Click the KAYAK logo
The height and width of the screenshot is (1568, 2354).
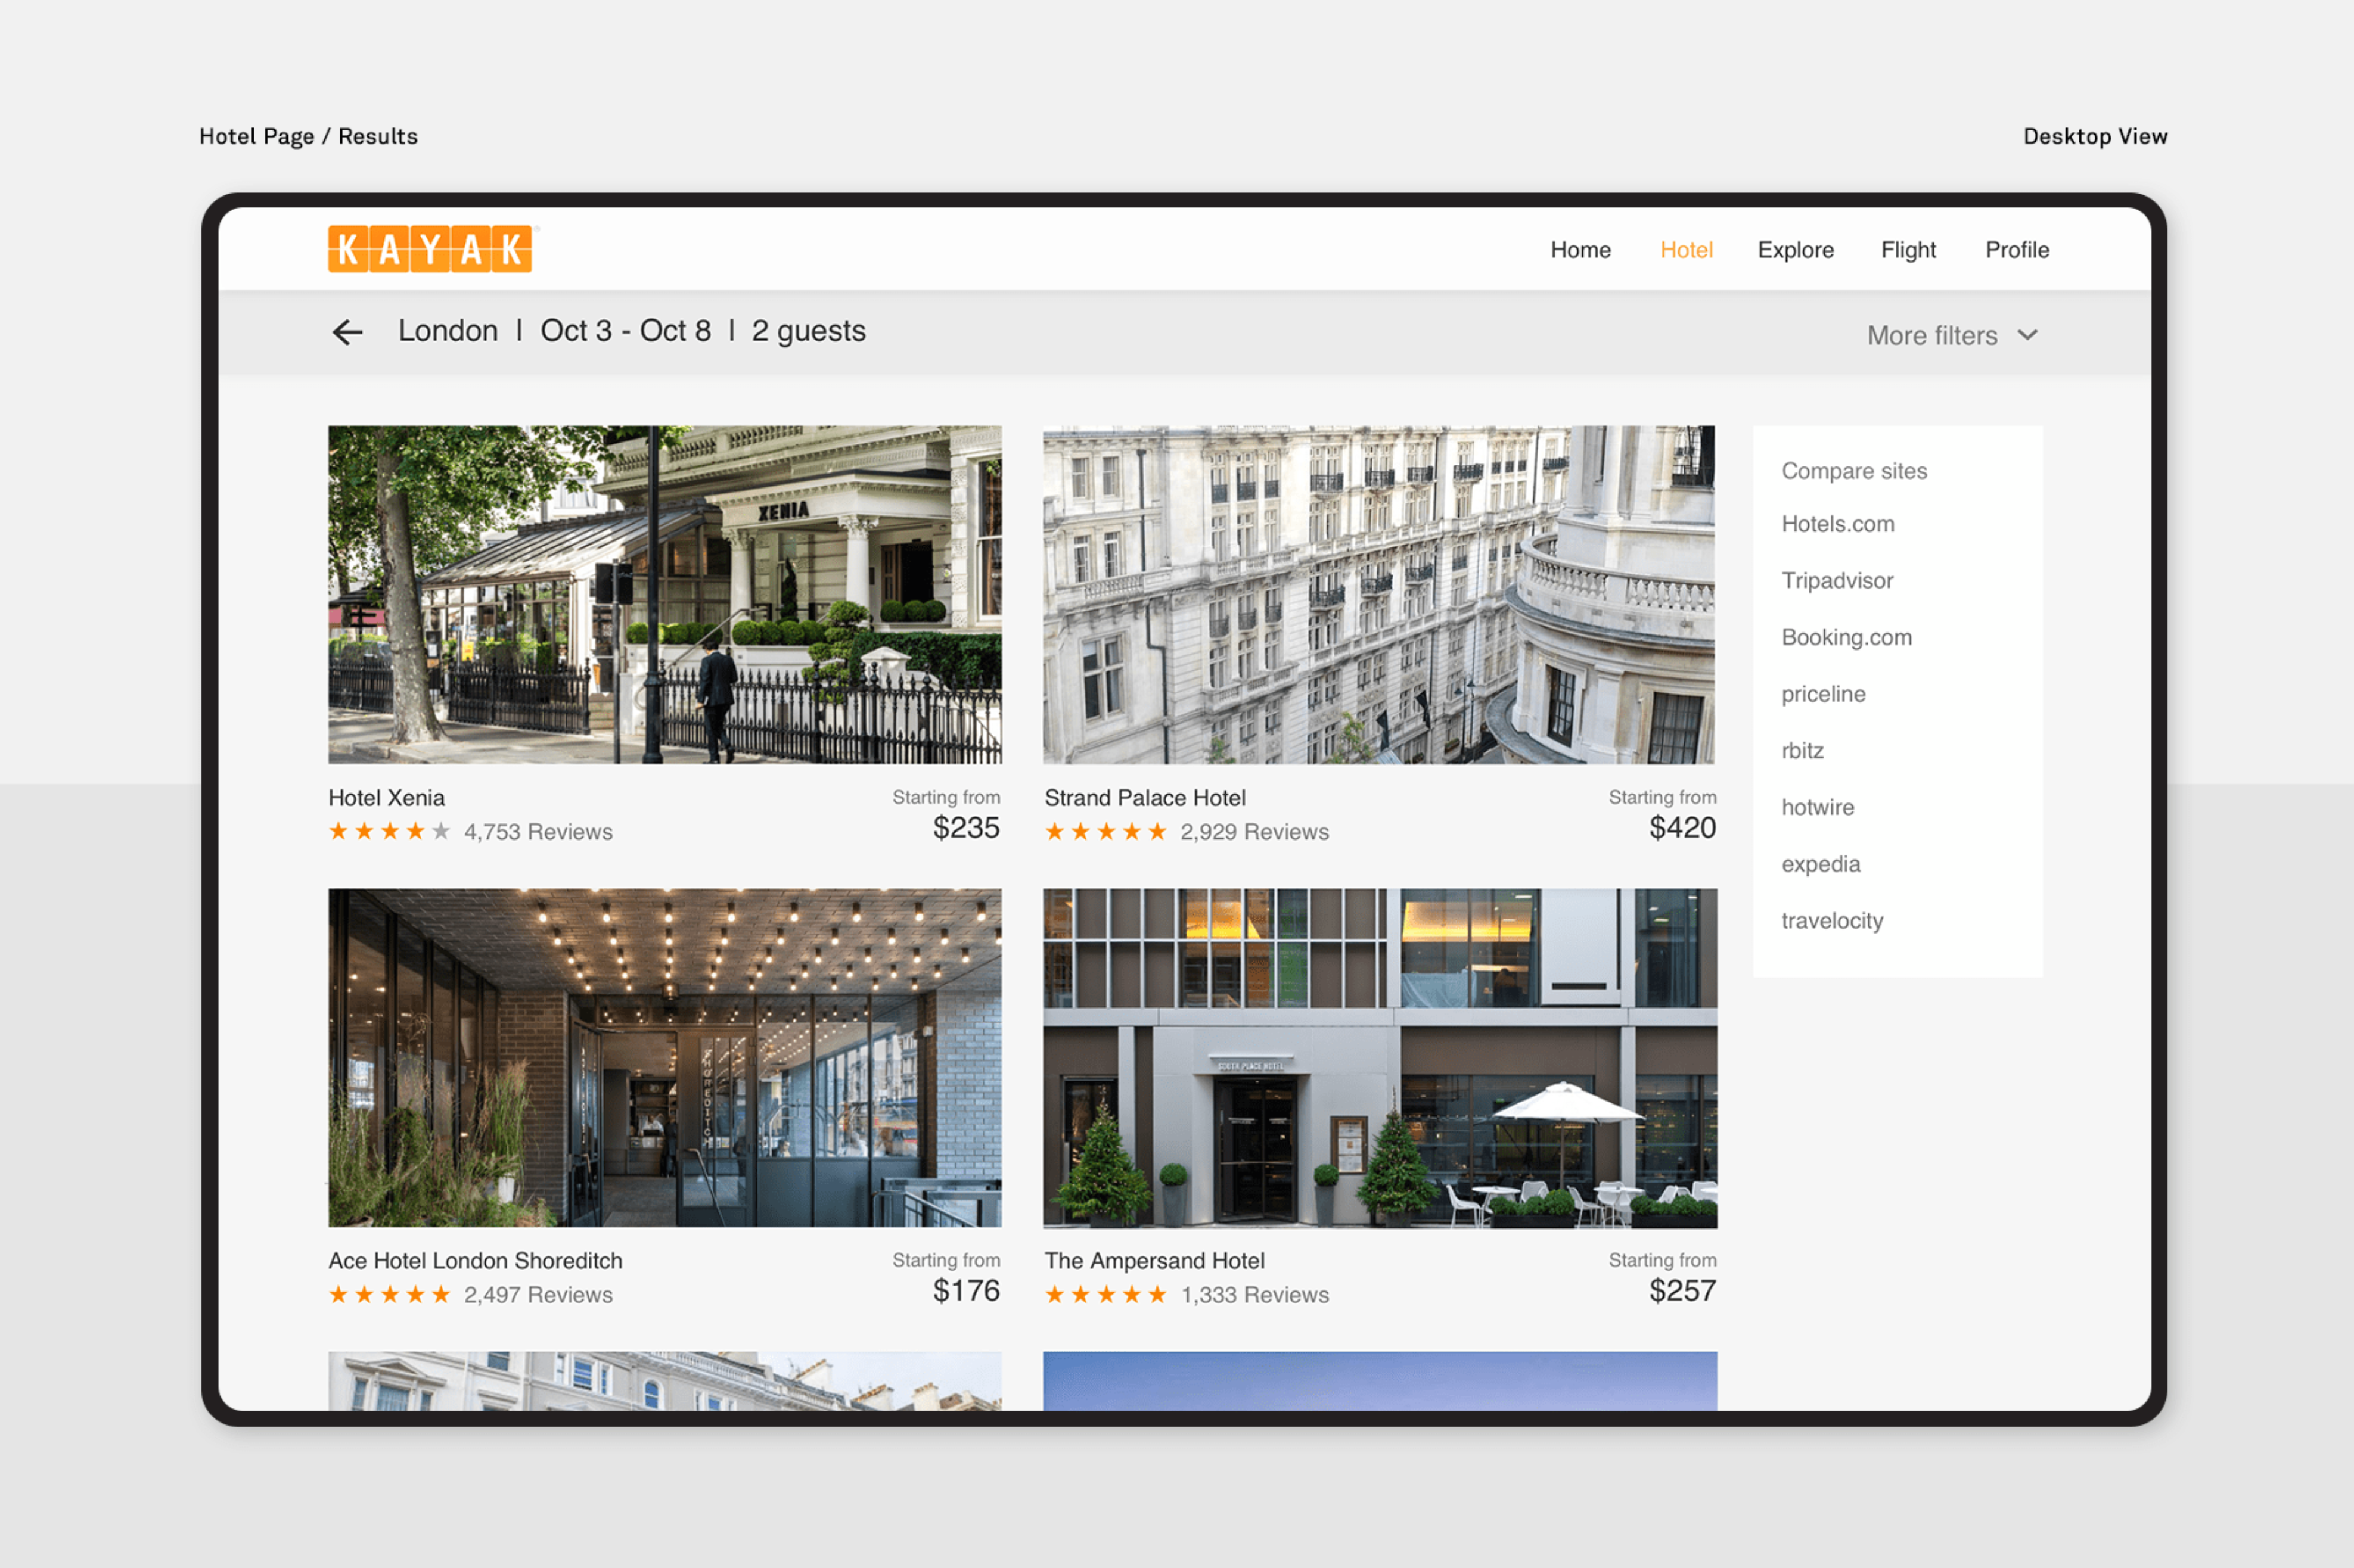click(x=430, y=249)
